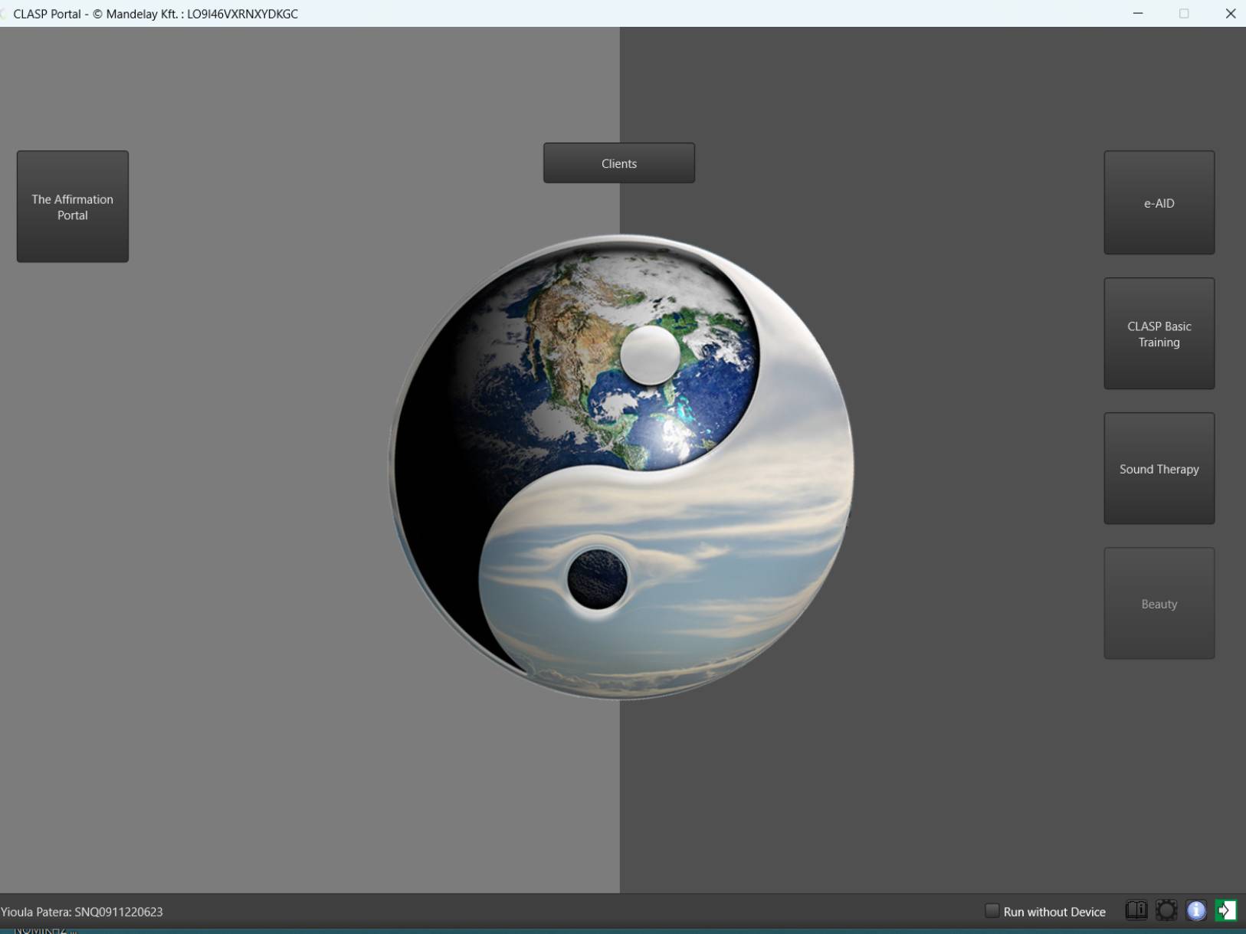Screen dimensions: 1246x934
Task: Start CLASP Basic Training
Action: (1159, 334)
